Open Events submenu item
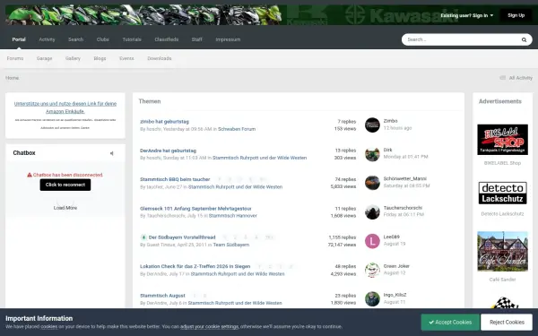Screen dimensions: 538x336 point(126,58)
